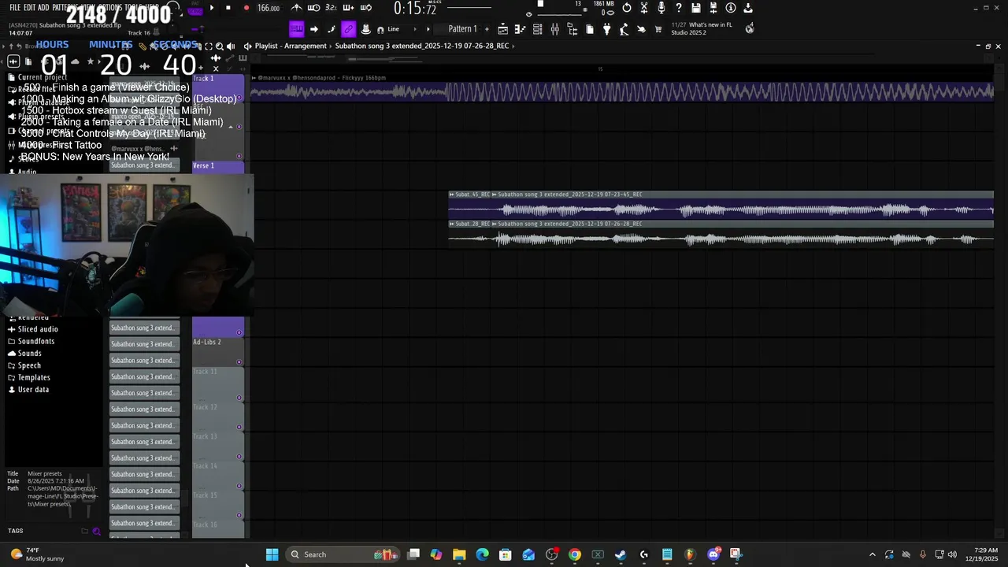Open the ADD menu
1008x567 pixels.
43,7
